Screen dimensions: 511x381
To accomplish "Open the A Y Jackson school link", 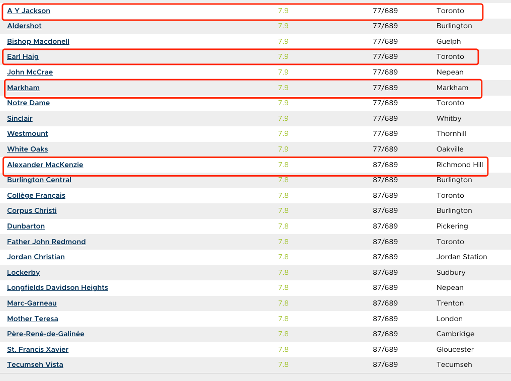I will click(x=29, y=11).
